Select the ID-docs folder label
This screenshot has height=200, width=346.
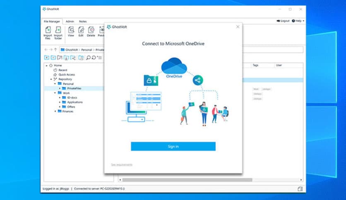pyautogui.click(x=72, y=98)
